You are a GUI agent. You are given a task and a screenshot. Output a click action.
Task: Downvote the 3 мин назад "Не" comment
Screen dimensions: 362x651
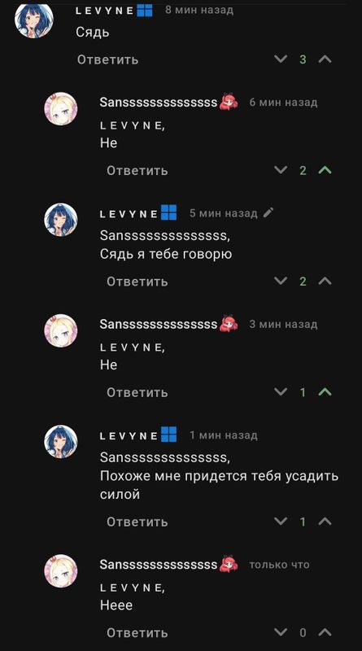tap(281, 391)
